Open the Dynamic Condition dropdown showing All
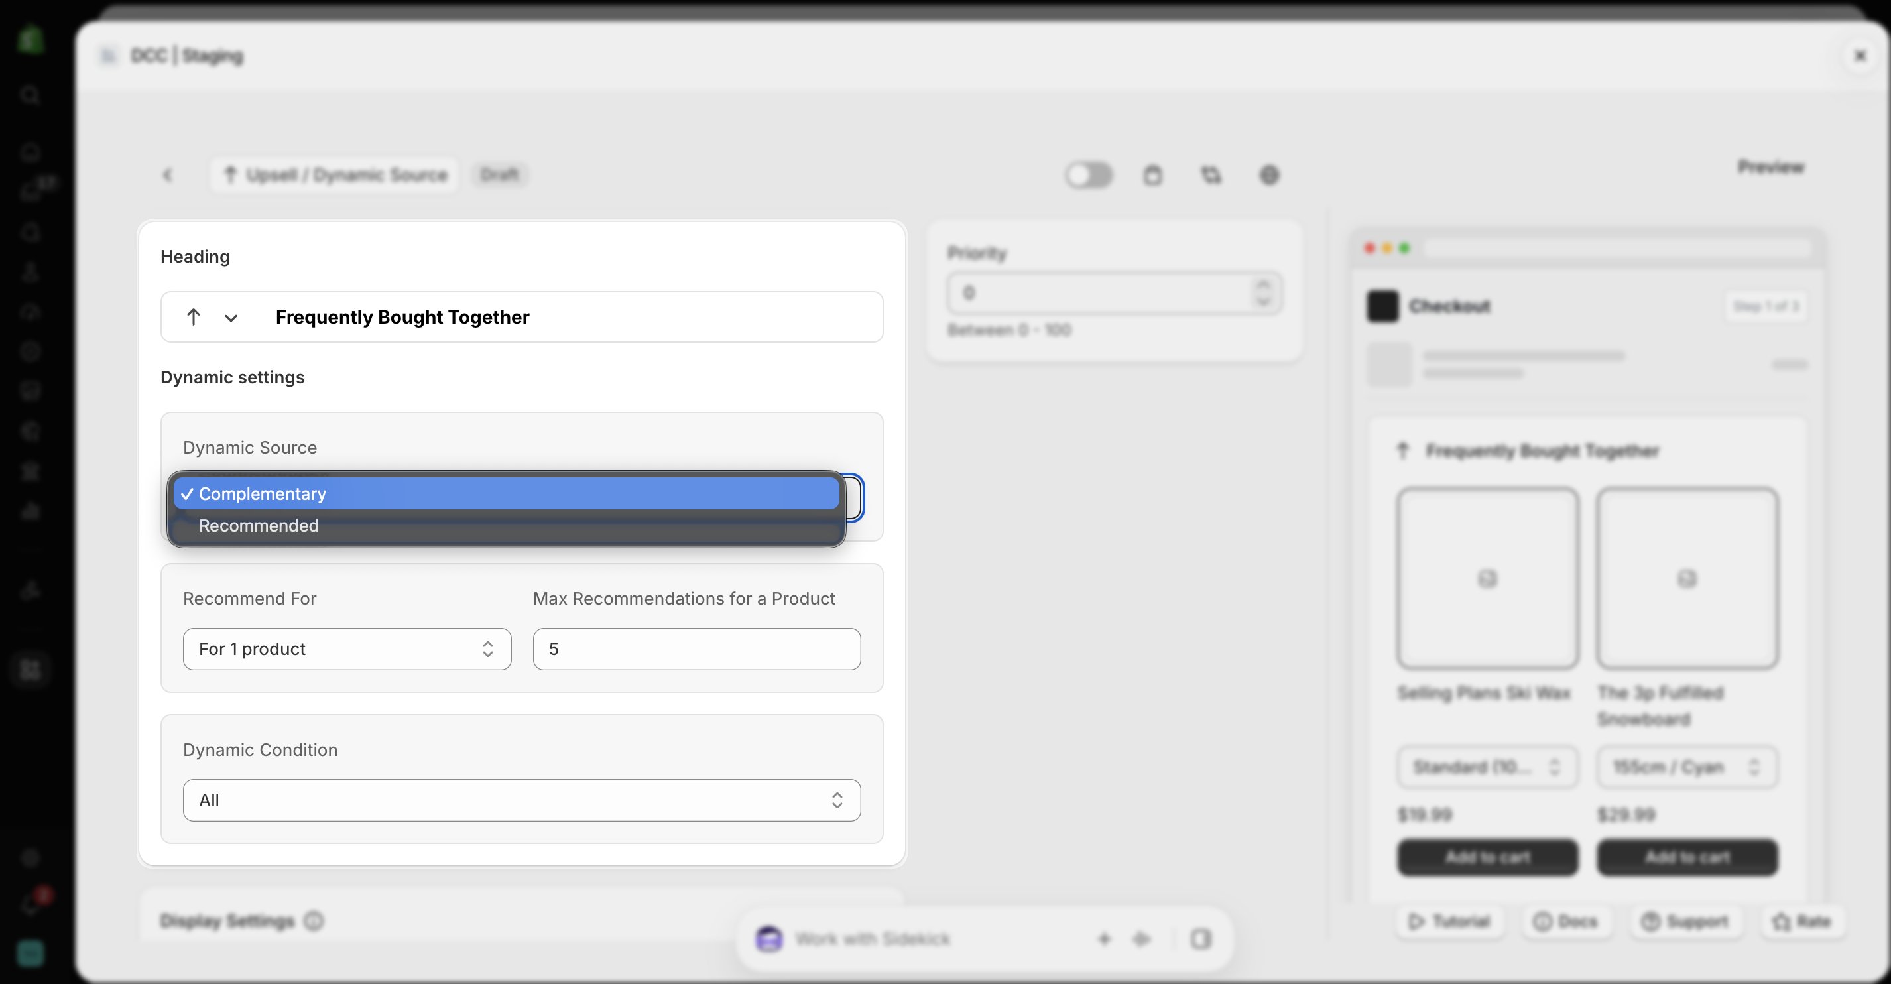This screenshot has width=1891, height=984. 521,800
